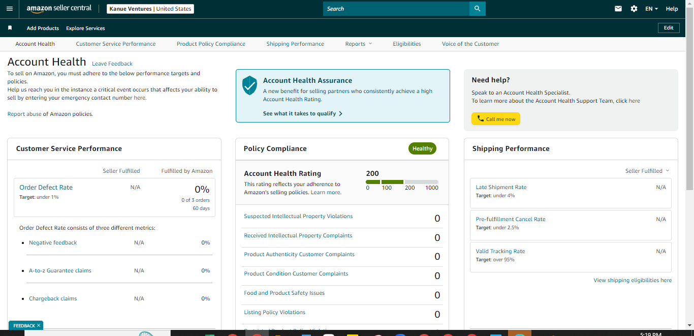This screenshot has height=336, width=694.
Task: Open the Negative feedback link
Action: (x=53, y=242)
